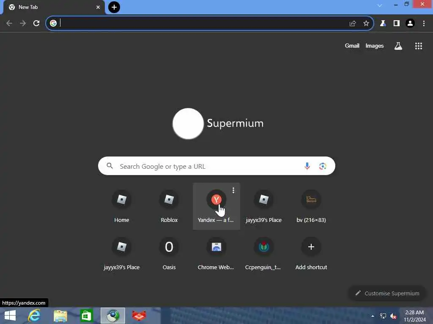Open the Roblox shortcut

[169, 206]
